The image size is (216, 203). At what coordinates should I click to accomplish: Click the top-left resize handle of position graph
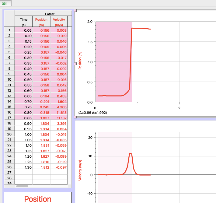pyautogui.click(x=75, y=10)
